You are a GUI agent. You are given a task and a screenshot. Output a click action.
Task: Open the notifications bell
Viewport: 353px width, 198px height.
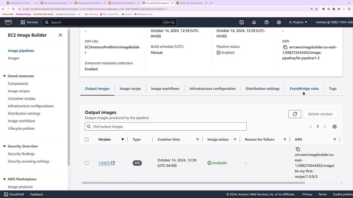tap(254, 22)
